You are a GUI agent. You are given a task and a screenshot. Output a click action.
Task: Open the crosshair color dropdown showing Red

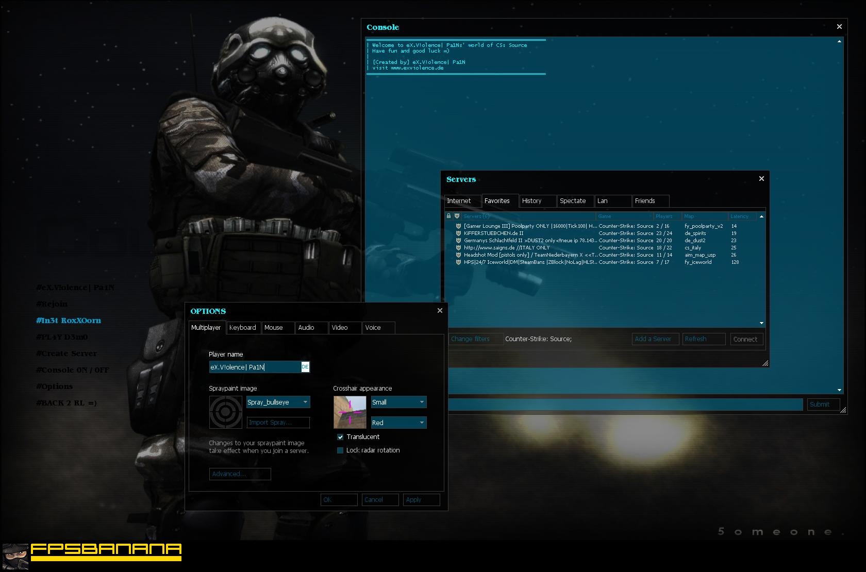[x=398, y=423]
